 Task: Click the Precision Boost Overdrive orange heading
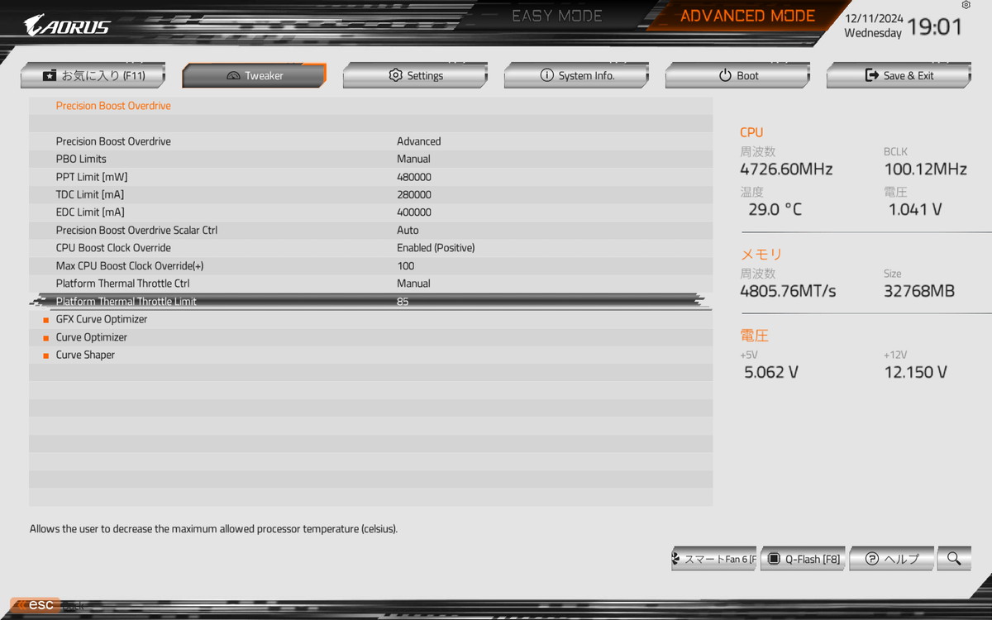pyautogui.click(x=113, y=106)
